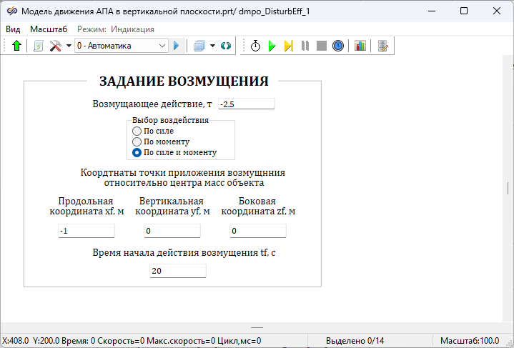The image size is (514, 348).
Task: Click the disturbance start time field 'tf'
Action: coord(177,271)
